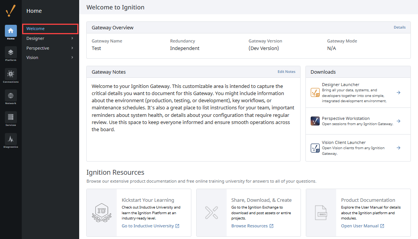The height and width of the screenshot is (239, 418).
Task: Open the Connections section icon
Action: tap(11, 74)
